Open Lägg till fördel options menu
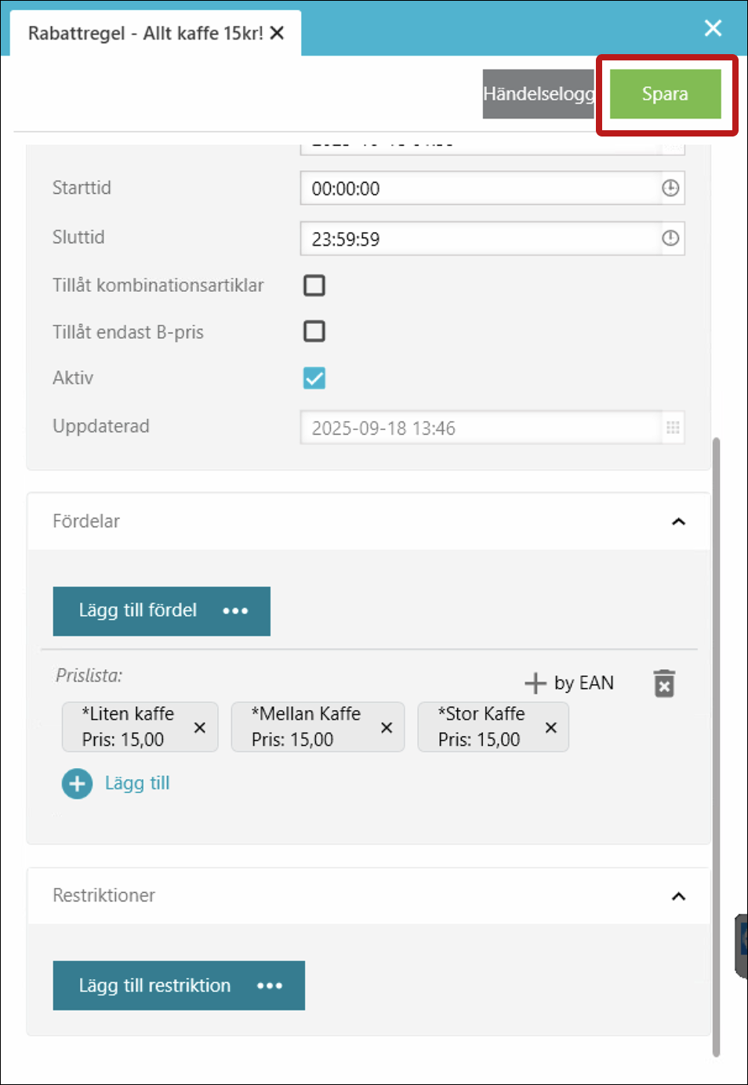The image size is (748, 1085). click(x=235, y=611)
